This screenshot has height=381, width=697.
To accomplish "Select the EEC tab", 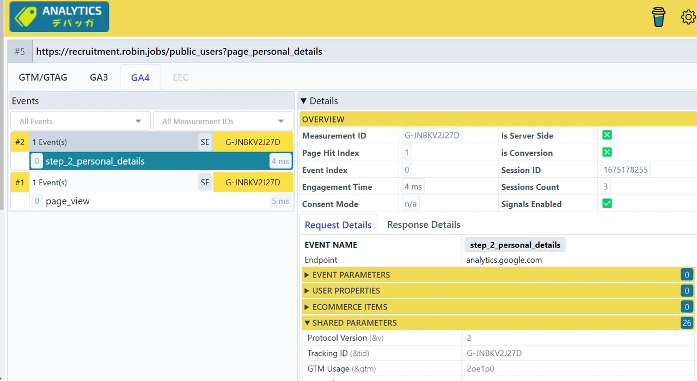I will point(180,77).
